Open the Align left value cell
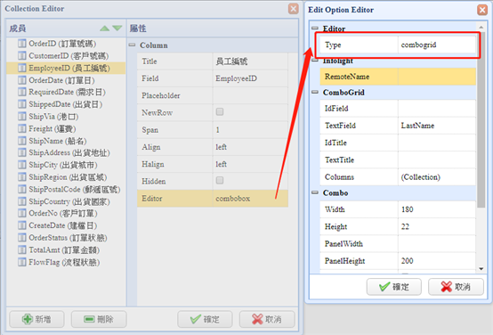493x335 pixels. 250,147
